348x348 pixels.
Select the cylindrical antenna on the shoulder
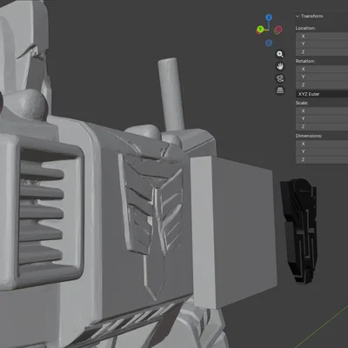pos(171,94)
